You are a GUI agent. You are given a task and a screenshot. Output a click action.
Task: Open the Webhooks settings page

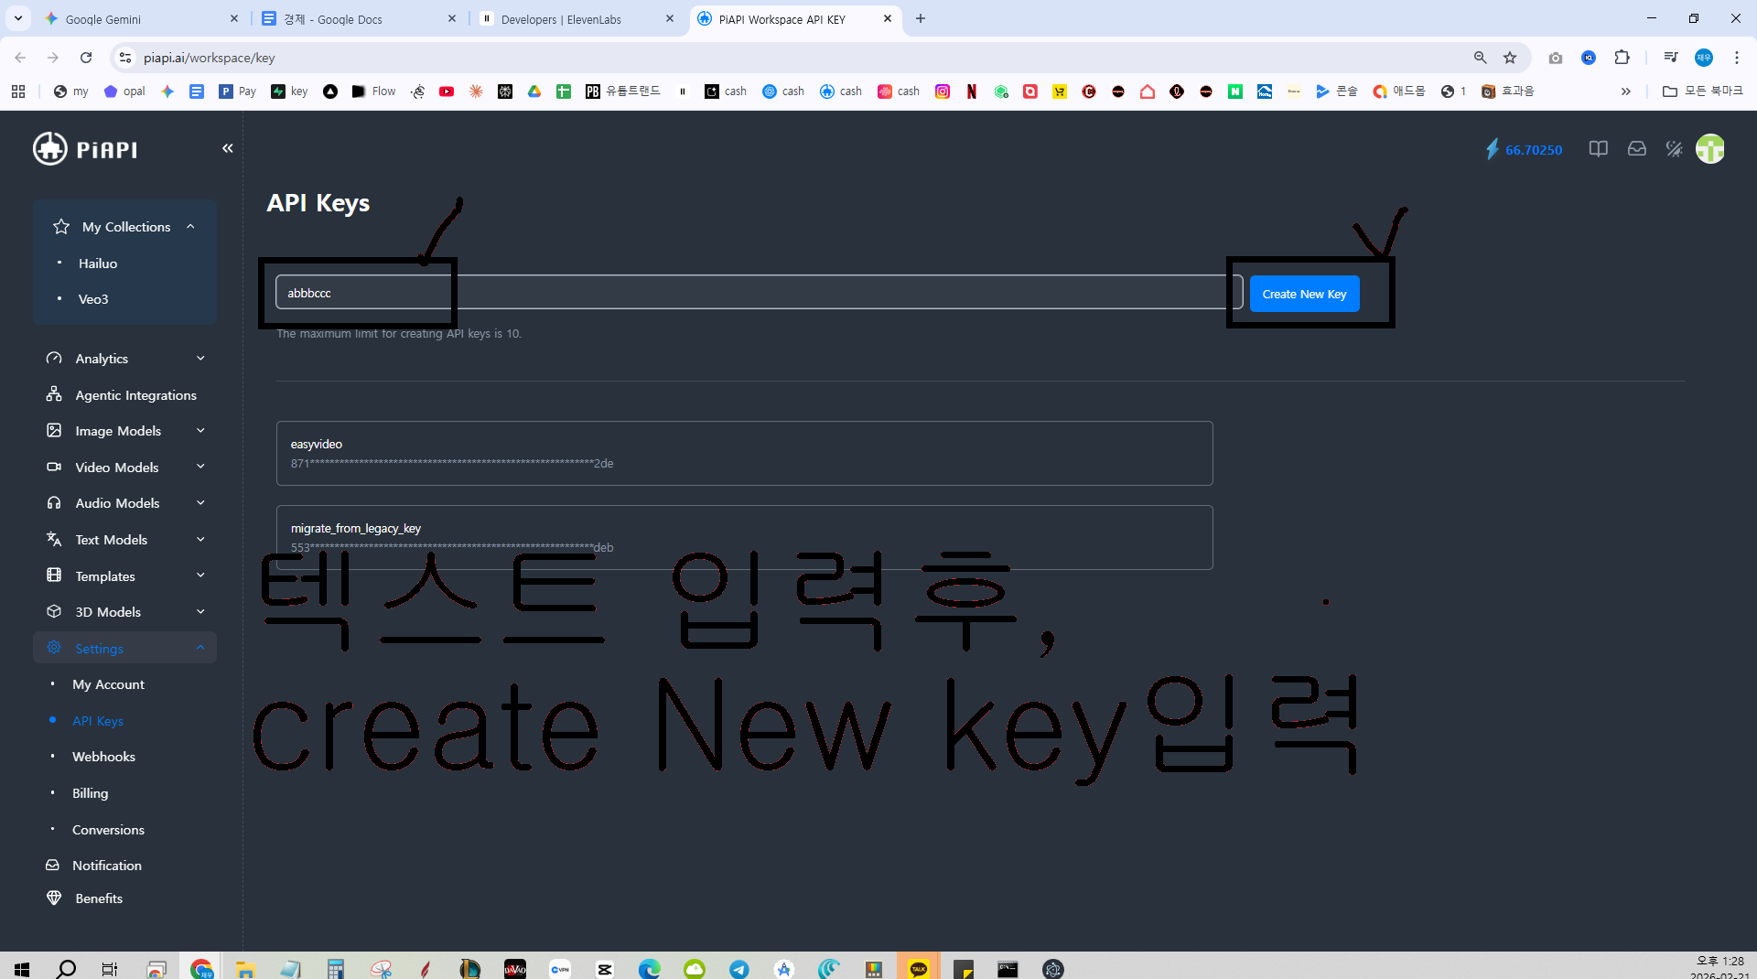pyautogui.click(x=103, y=757)
